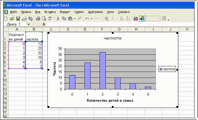Print using the printer icon
This screenshot has width=198, height=120.
[38, 19]
